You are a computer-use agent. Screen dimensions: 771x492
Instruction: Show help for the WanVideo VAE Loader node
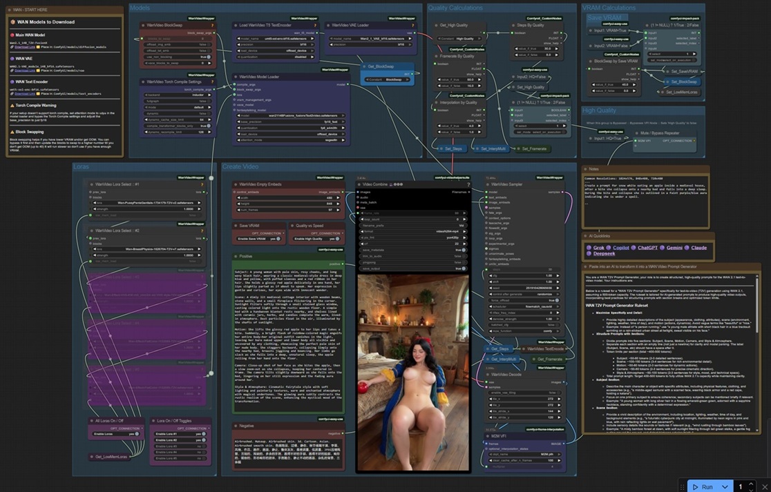coord(413,26)
